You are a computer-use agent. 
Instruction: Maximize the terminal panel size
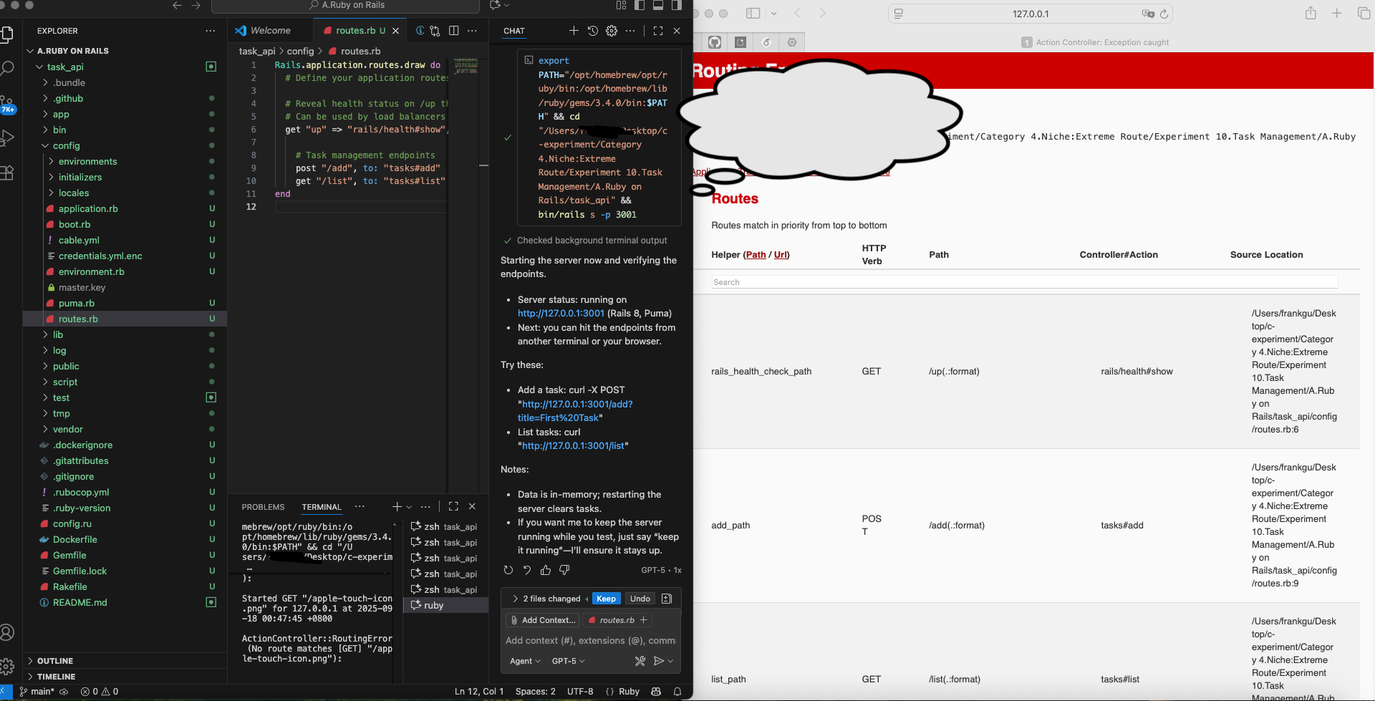(x=453, y=506)
